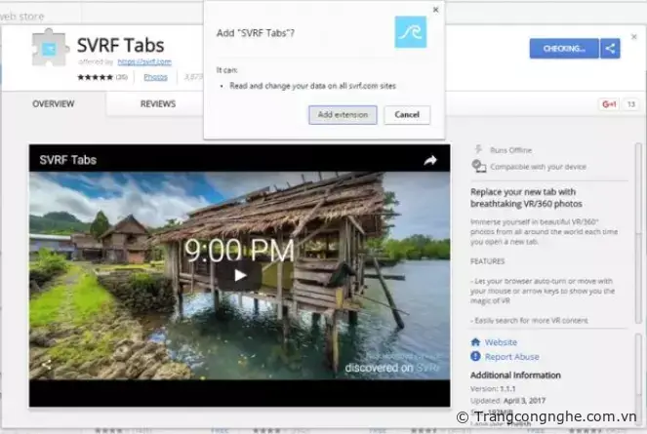This screenshot has height=434, width=647.
Task: Open the OVERVIEW tab
Action: [54, 103]
